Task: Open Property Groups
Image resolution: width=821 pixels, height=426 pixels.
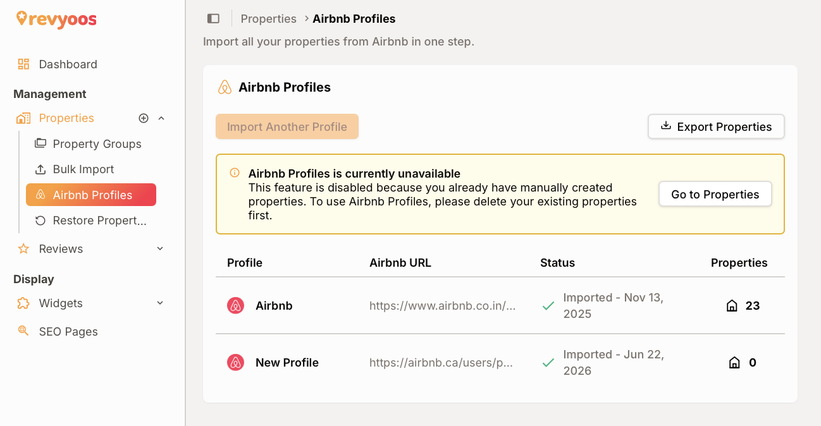Action: pyautogui.click(x=97, y=143)
